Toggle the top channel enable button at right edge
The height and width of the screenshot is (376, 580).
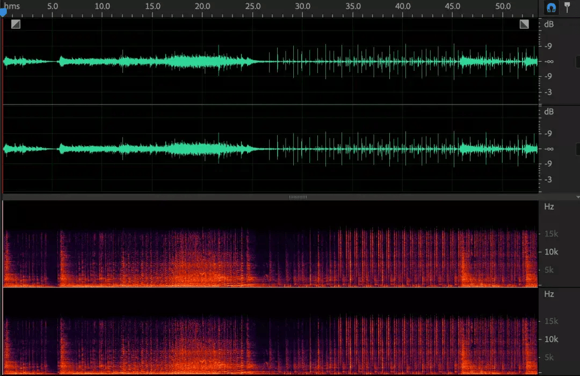[x=578, y=62]
